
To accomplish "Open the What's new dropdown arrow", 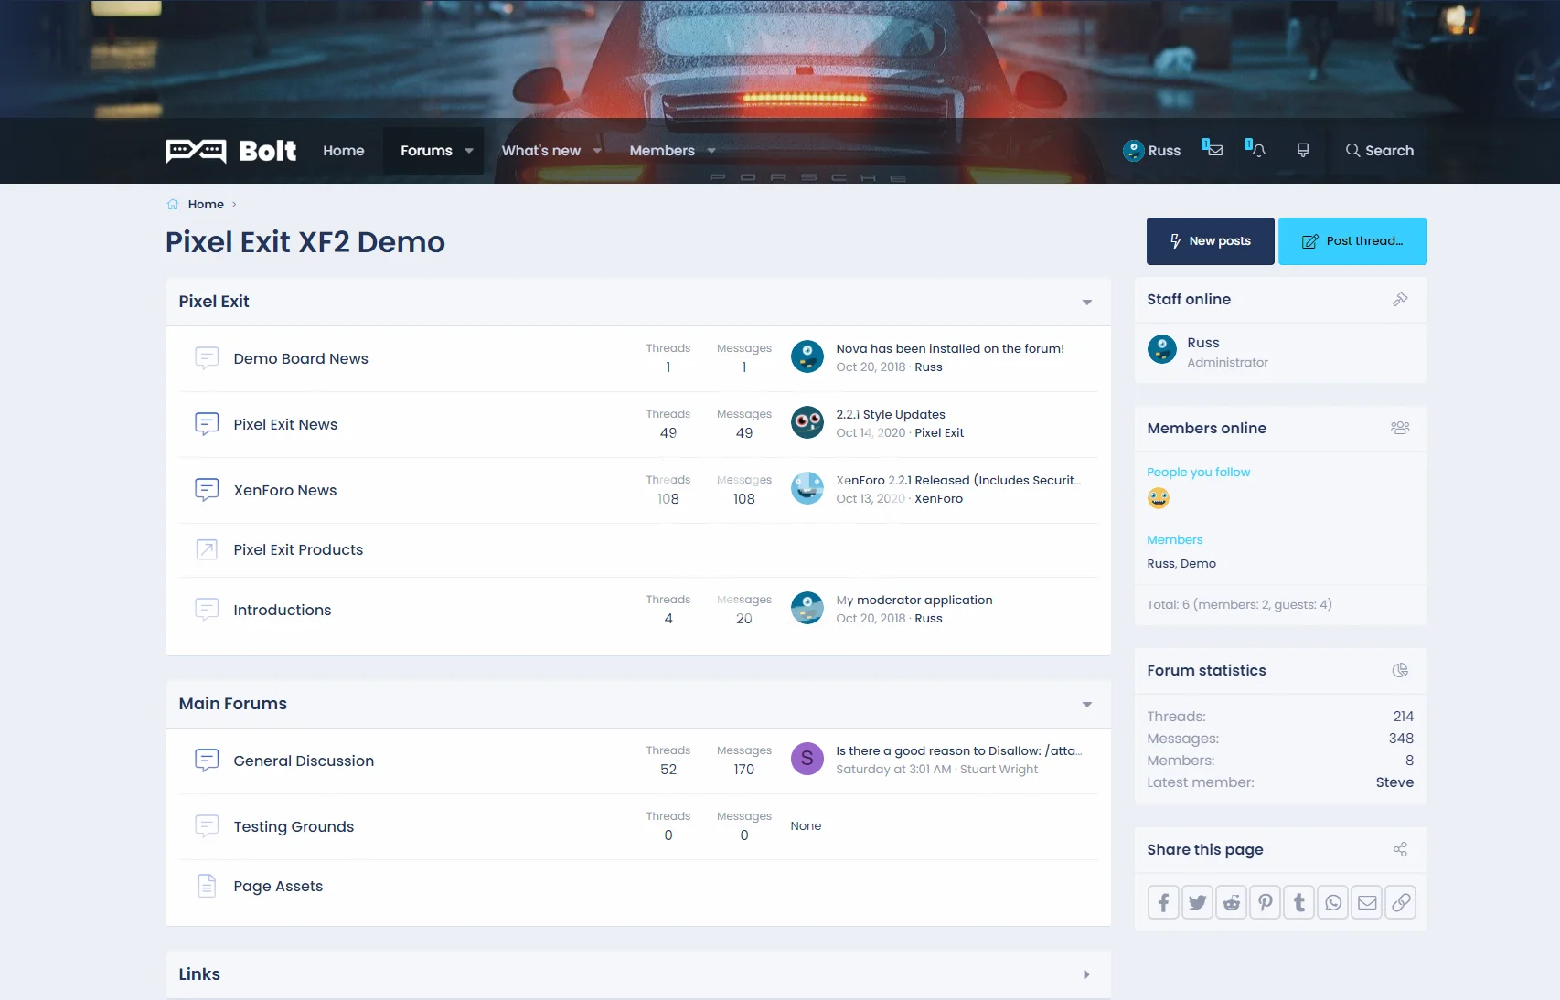I will [597, 151].
